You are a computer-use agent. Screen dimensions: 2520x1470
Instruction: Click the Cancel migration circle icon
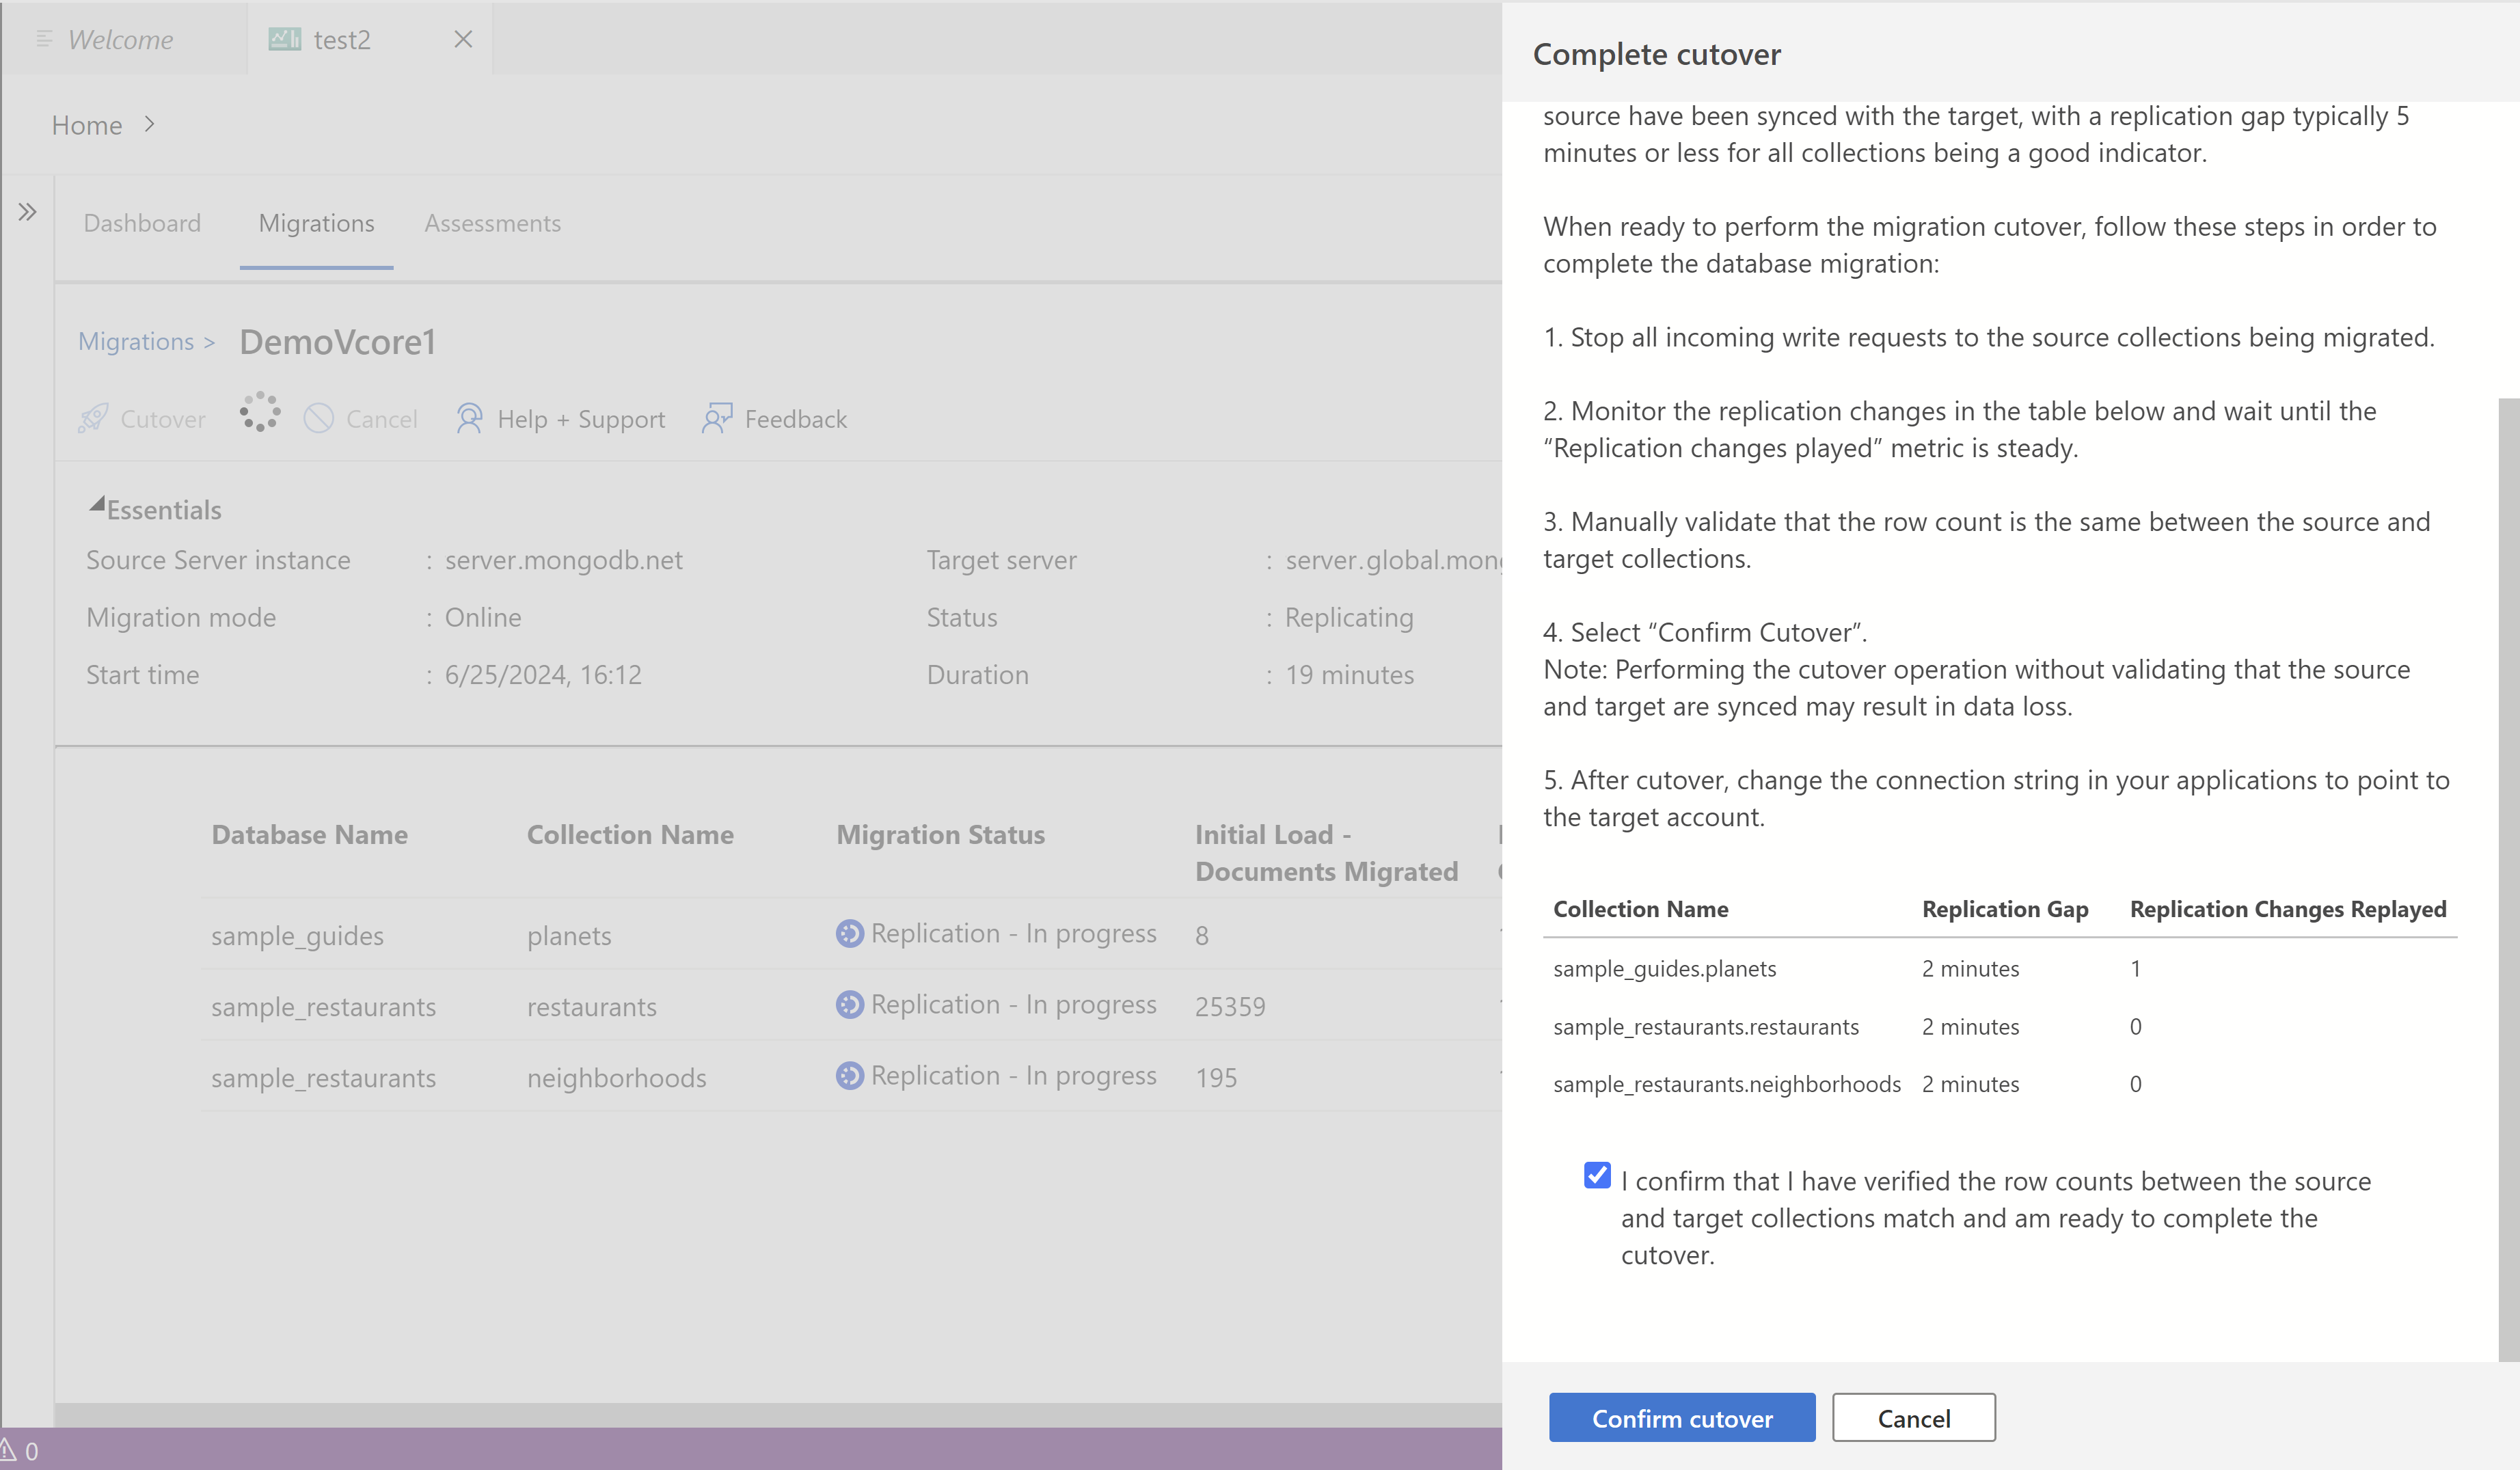tap(318, 418)
